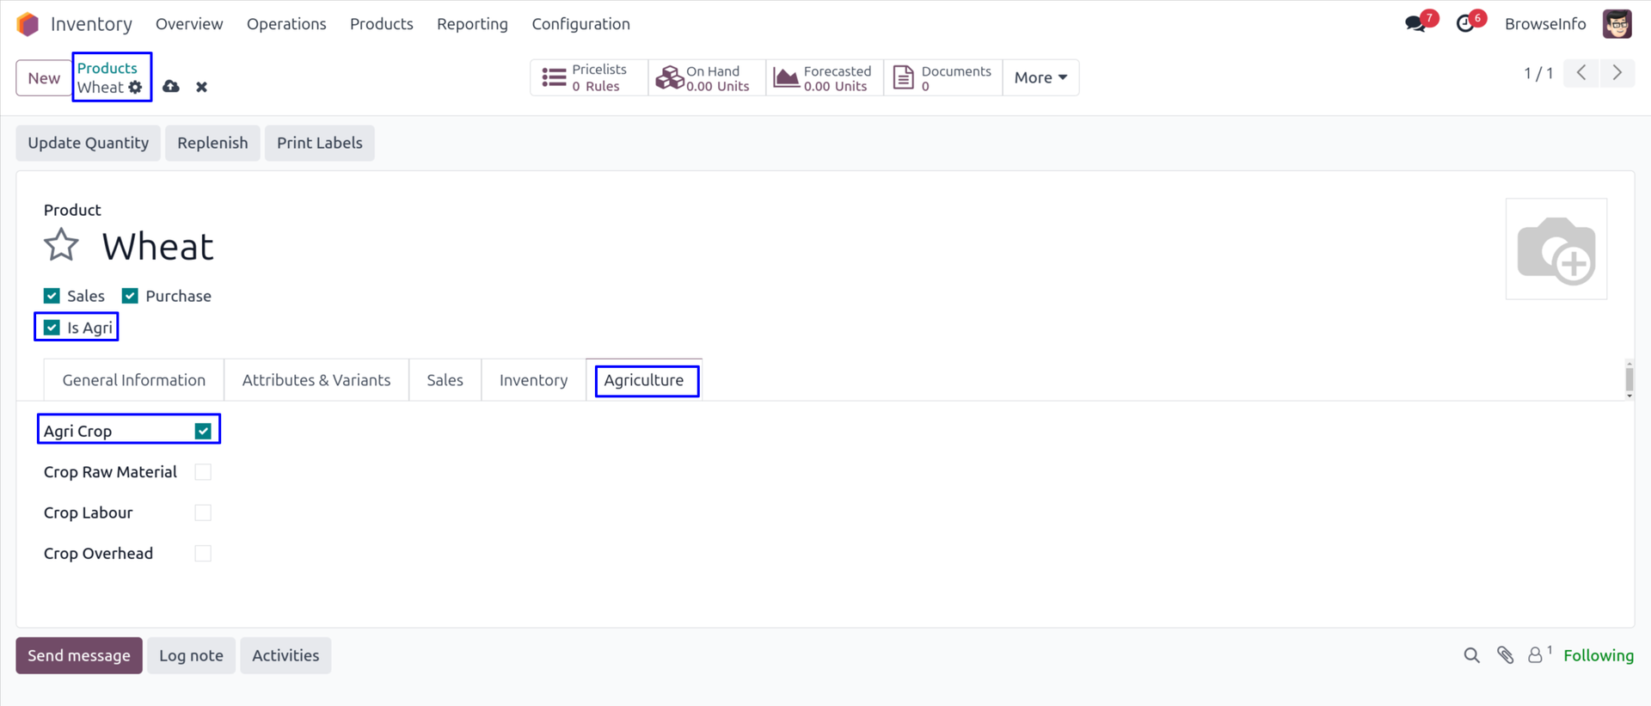1651x706 pixels.
Task: Open the Reporting menu
Action: [472, 24]
